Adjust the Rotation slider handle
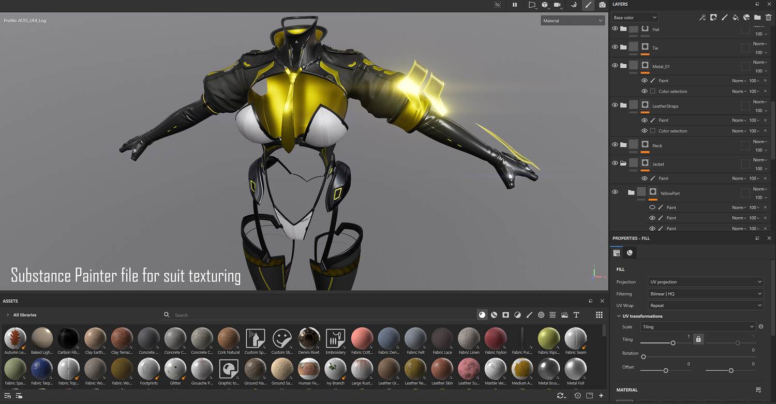The width and height of the screenshot is (776, 404). click(x=644, y=357)
